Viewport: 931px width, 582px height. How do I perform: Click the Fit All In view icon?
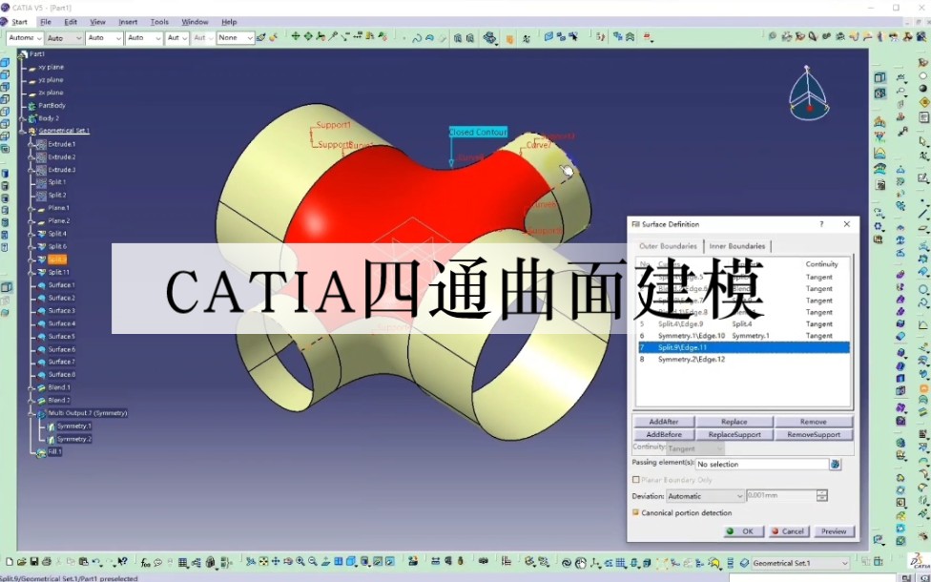pyautogui.click(x=263, y=562)
